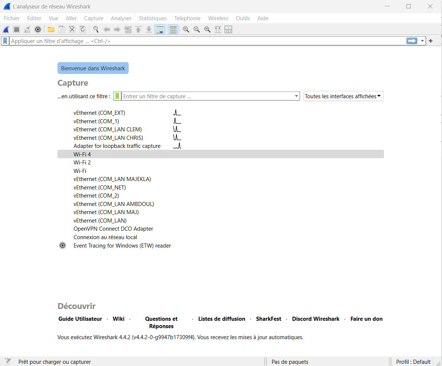
Task: Start capturing packets with the shark fin icon
Action: [6, 29]
